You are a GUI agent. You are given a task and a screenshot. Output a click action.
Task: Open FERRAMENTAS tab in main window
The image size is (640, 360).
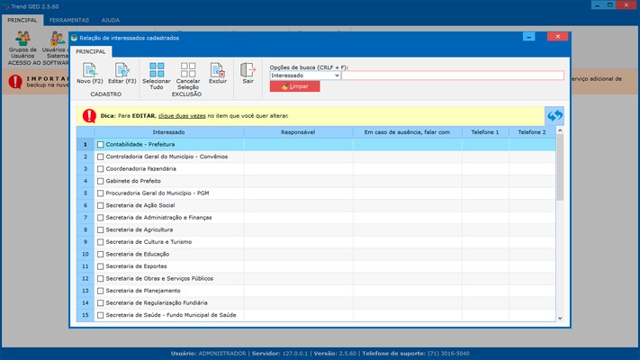69,20
